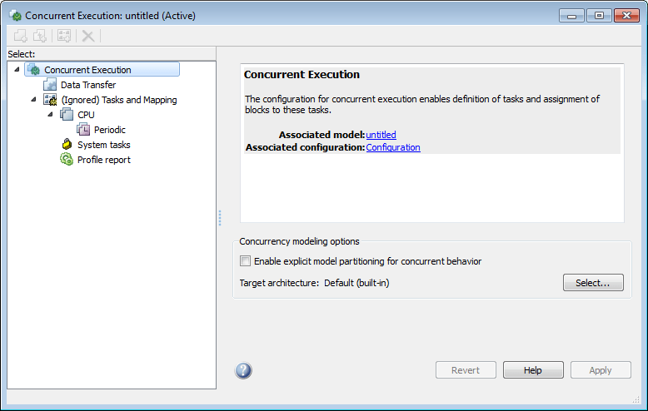Click the Data Transfer node icon

pyautogui.click(x=50, y=85)
